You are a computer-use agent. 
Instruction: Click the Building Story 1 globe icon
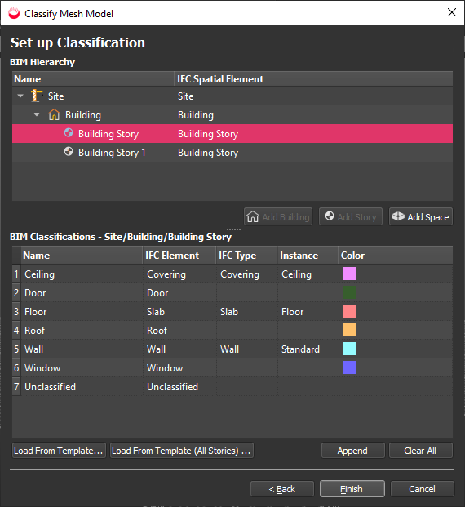coord(69,151)
